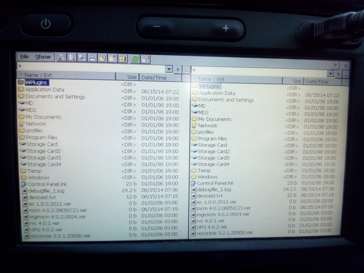
Task: Select profiles folder icon in left panel
Action: [x=22, y=130]
